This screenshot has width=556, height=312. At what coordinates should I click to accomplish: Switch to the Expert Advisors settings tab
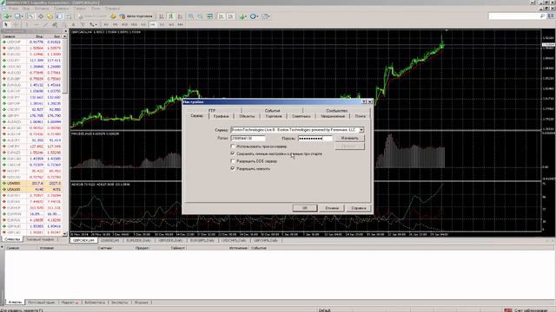point(301,116)
